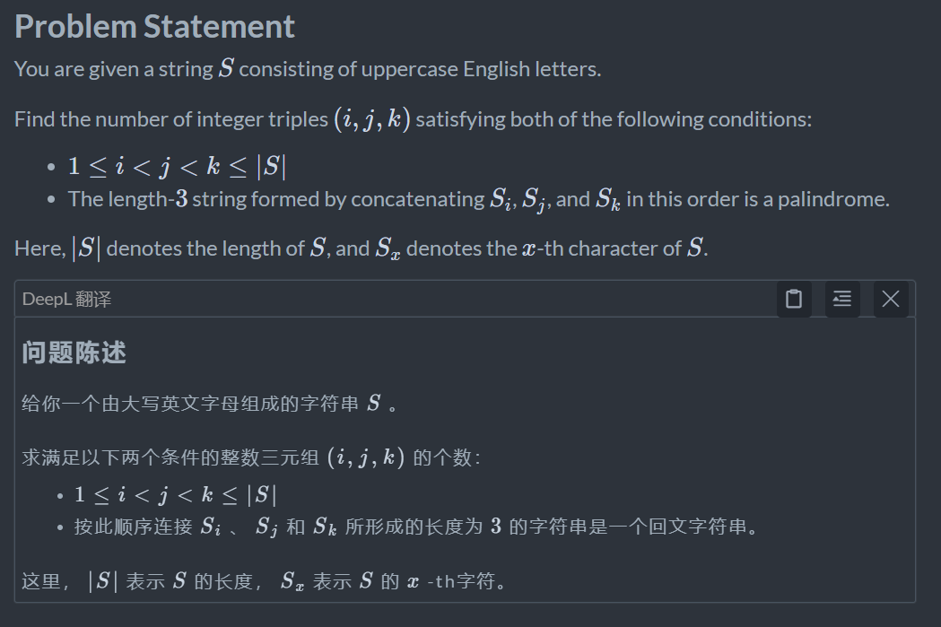Click the -th字符 text in the last line
Screen dimensions: 941x627
tap(460, 580)
